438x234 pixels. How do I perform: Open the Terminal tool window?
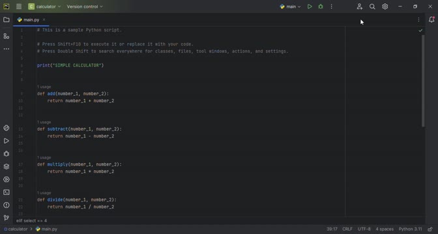click(6, 192)
